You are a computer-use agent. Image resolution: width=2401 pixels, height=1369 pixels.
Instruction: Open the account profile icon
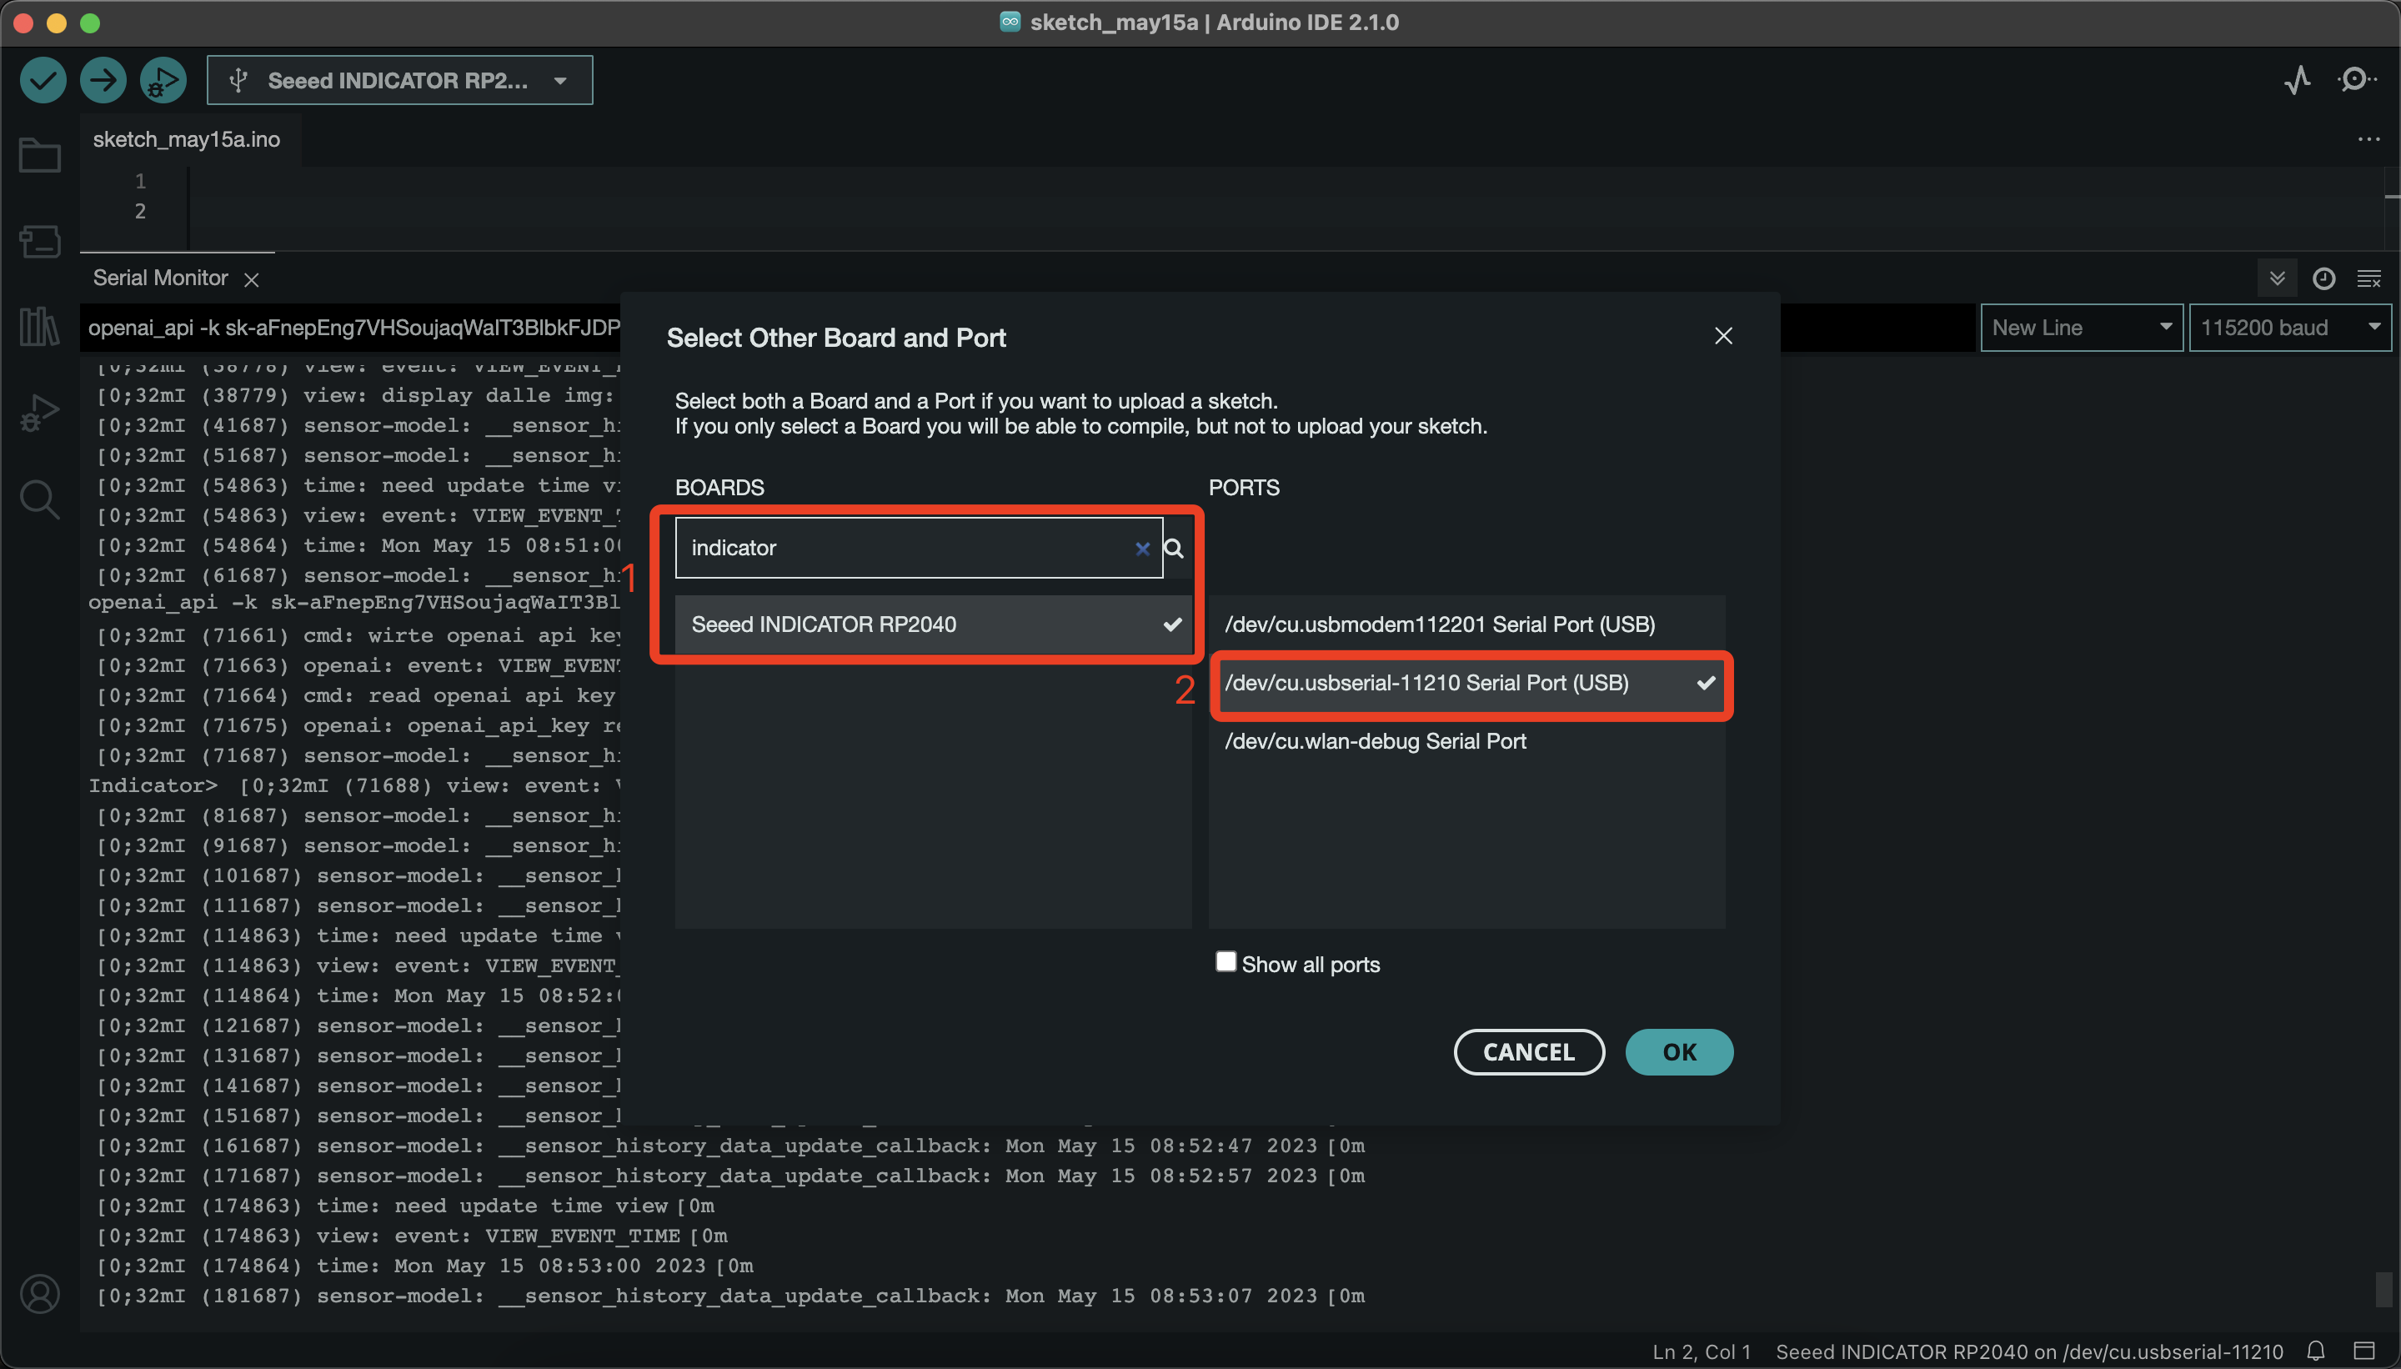pos(39,1294)
